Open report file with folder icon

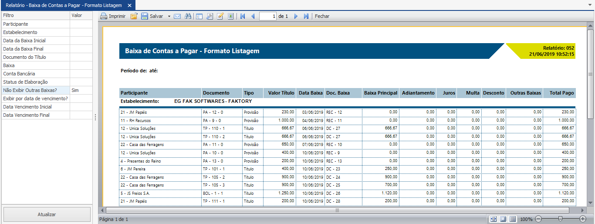[x=134, y=16]
